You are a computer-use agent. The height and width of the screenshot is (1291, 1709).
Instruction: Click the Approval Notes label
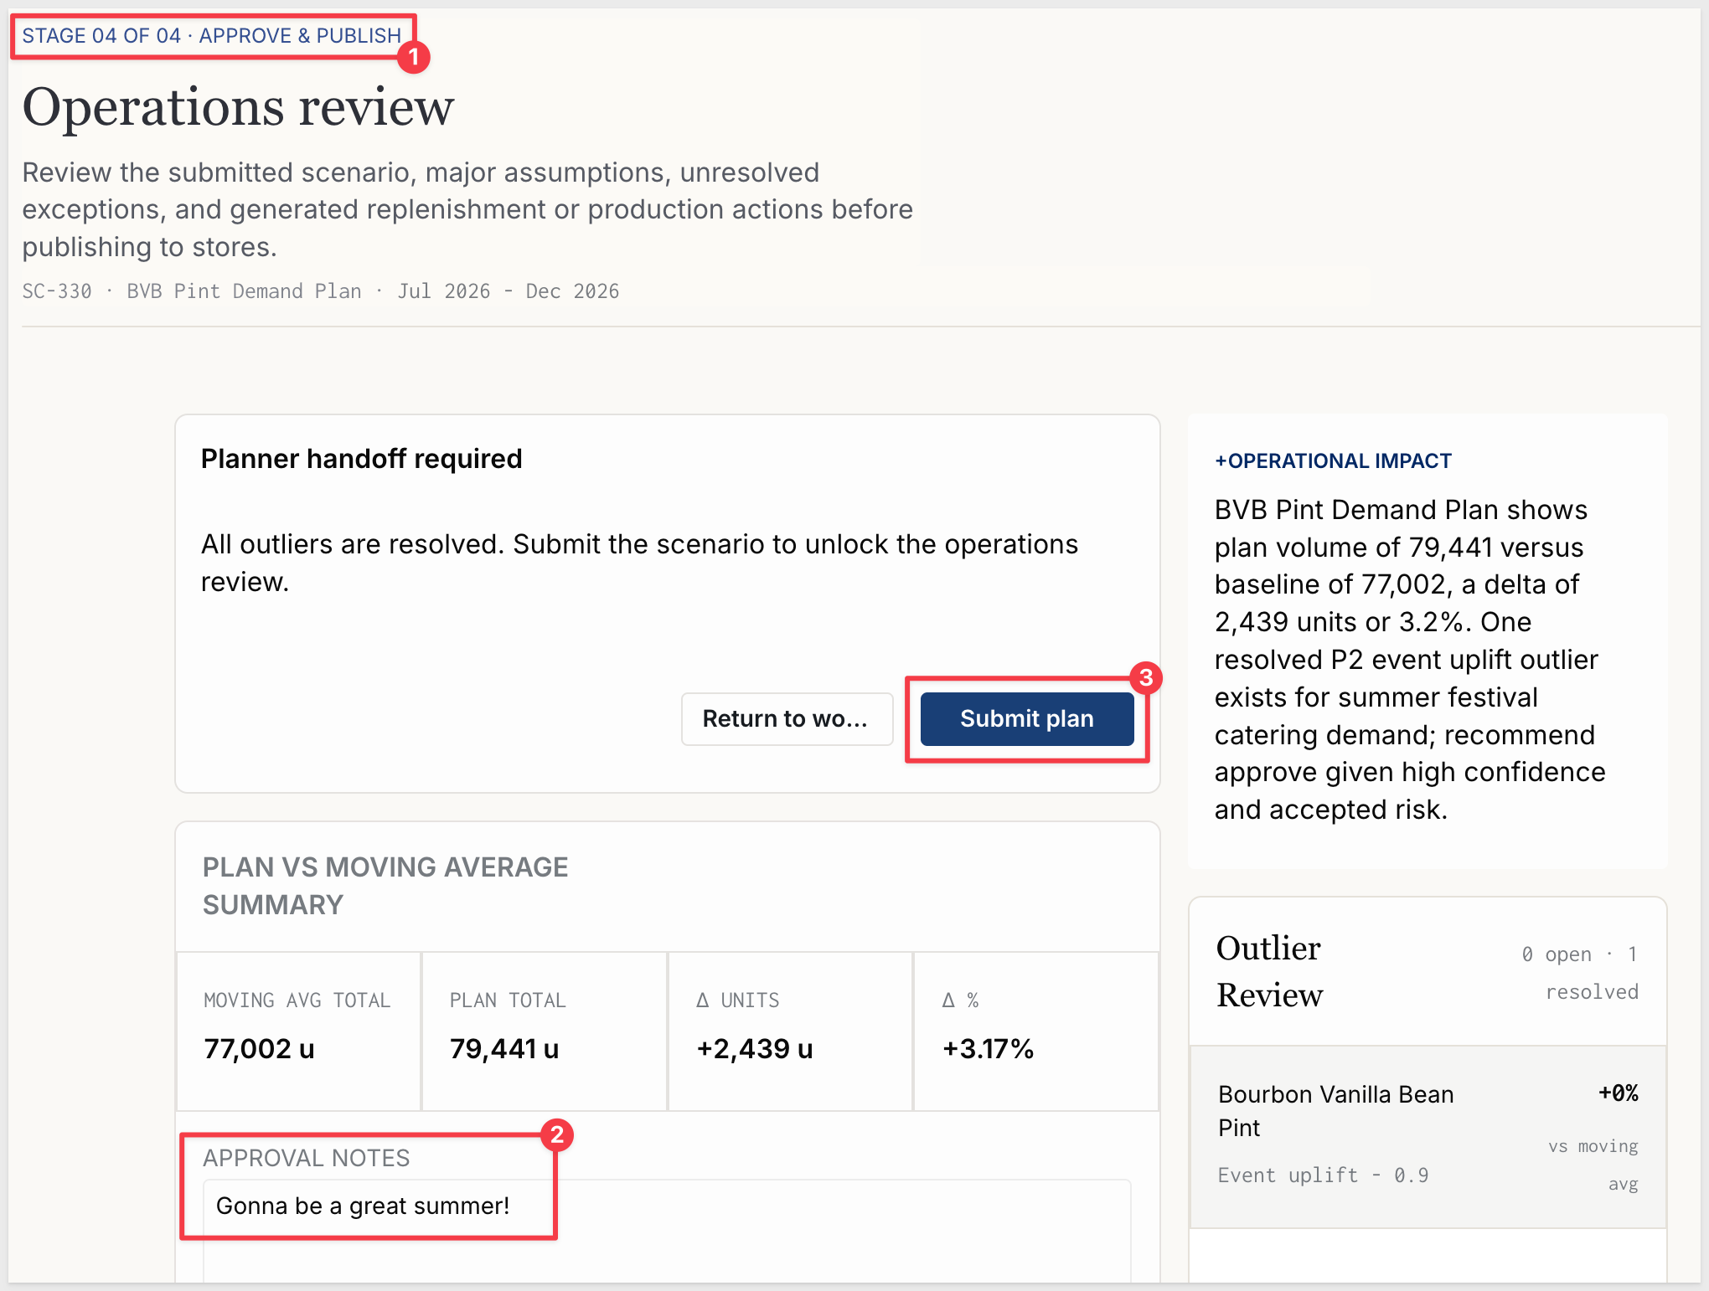pyautogui.click(x=307, y=1158)
